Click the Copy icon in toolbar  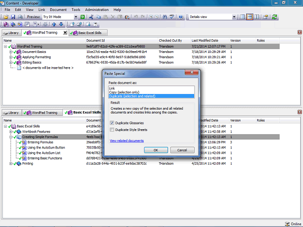(x=98, y=17)
